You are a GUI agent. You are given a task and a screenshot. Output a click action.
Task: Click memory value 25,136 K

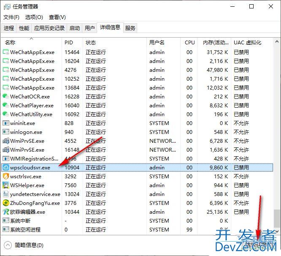coord(217,212)
